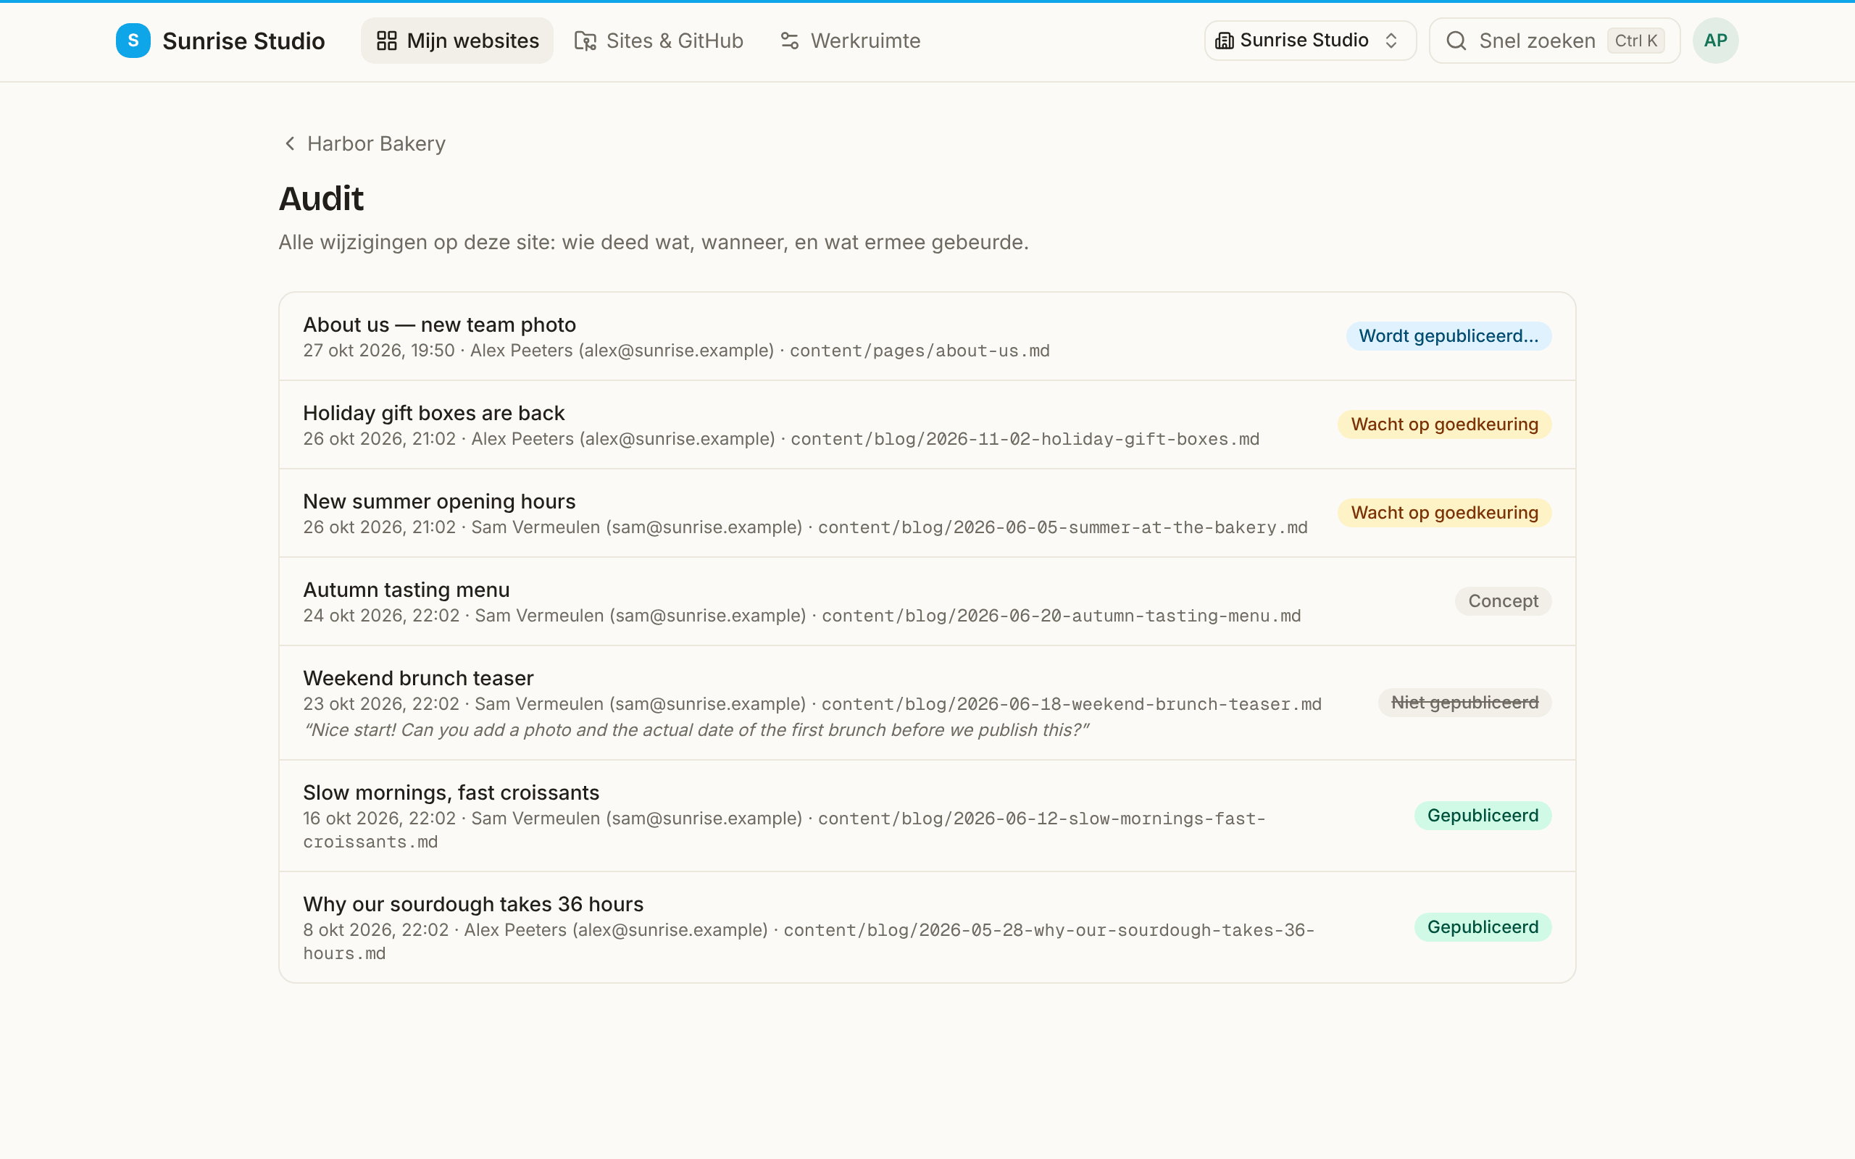This screenshot has width=1855, height=1159.
Task: Click the back chevron beside Harbor Bakery
Action: (x=290, y=143)
